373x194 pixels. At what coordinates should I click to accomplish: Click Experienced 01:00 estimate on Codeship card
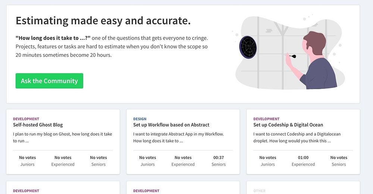pos(303,161)
